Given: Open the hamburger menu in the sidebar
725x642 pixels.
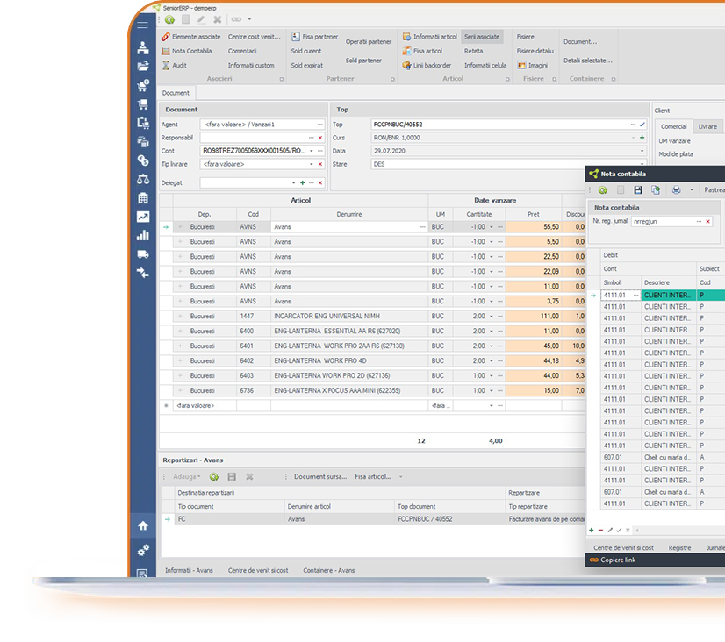Looking at the screenshot, I should click(143, 25).
